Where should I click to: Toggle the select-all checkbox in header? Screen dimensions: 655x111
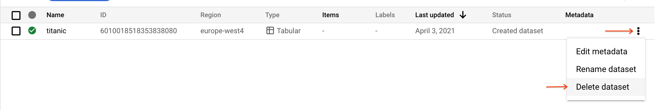click(x=16, y=15)
